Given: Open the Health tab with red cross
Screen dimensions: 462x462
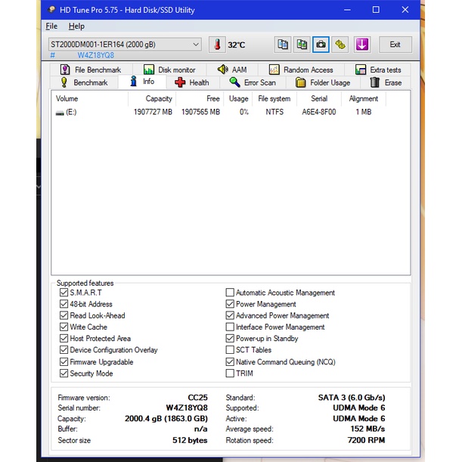Looking at the screenshot, I should [192, 82].
